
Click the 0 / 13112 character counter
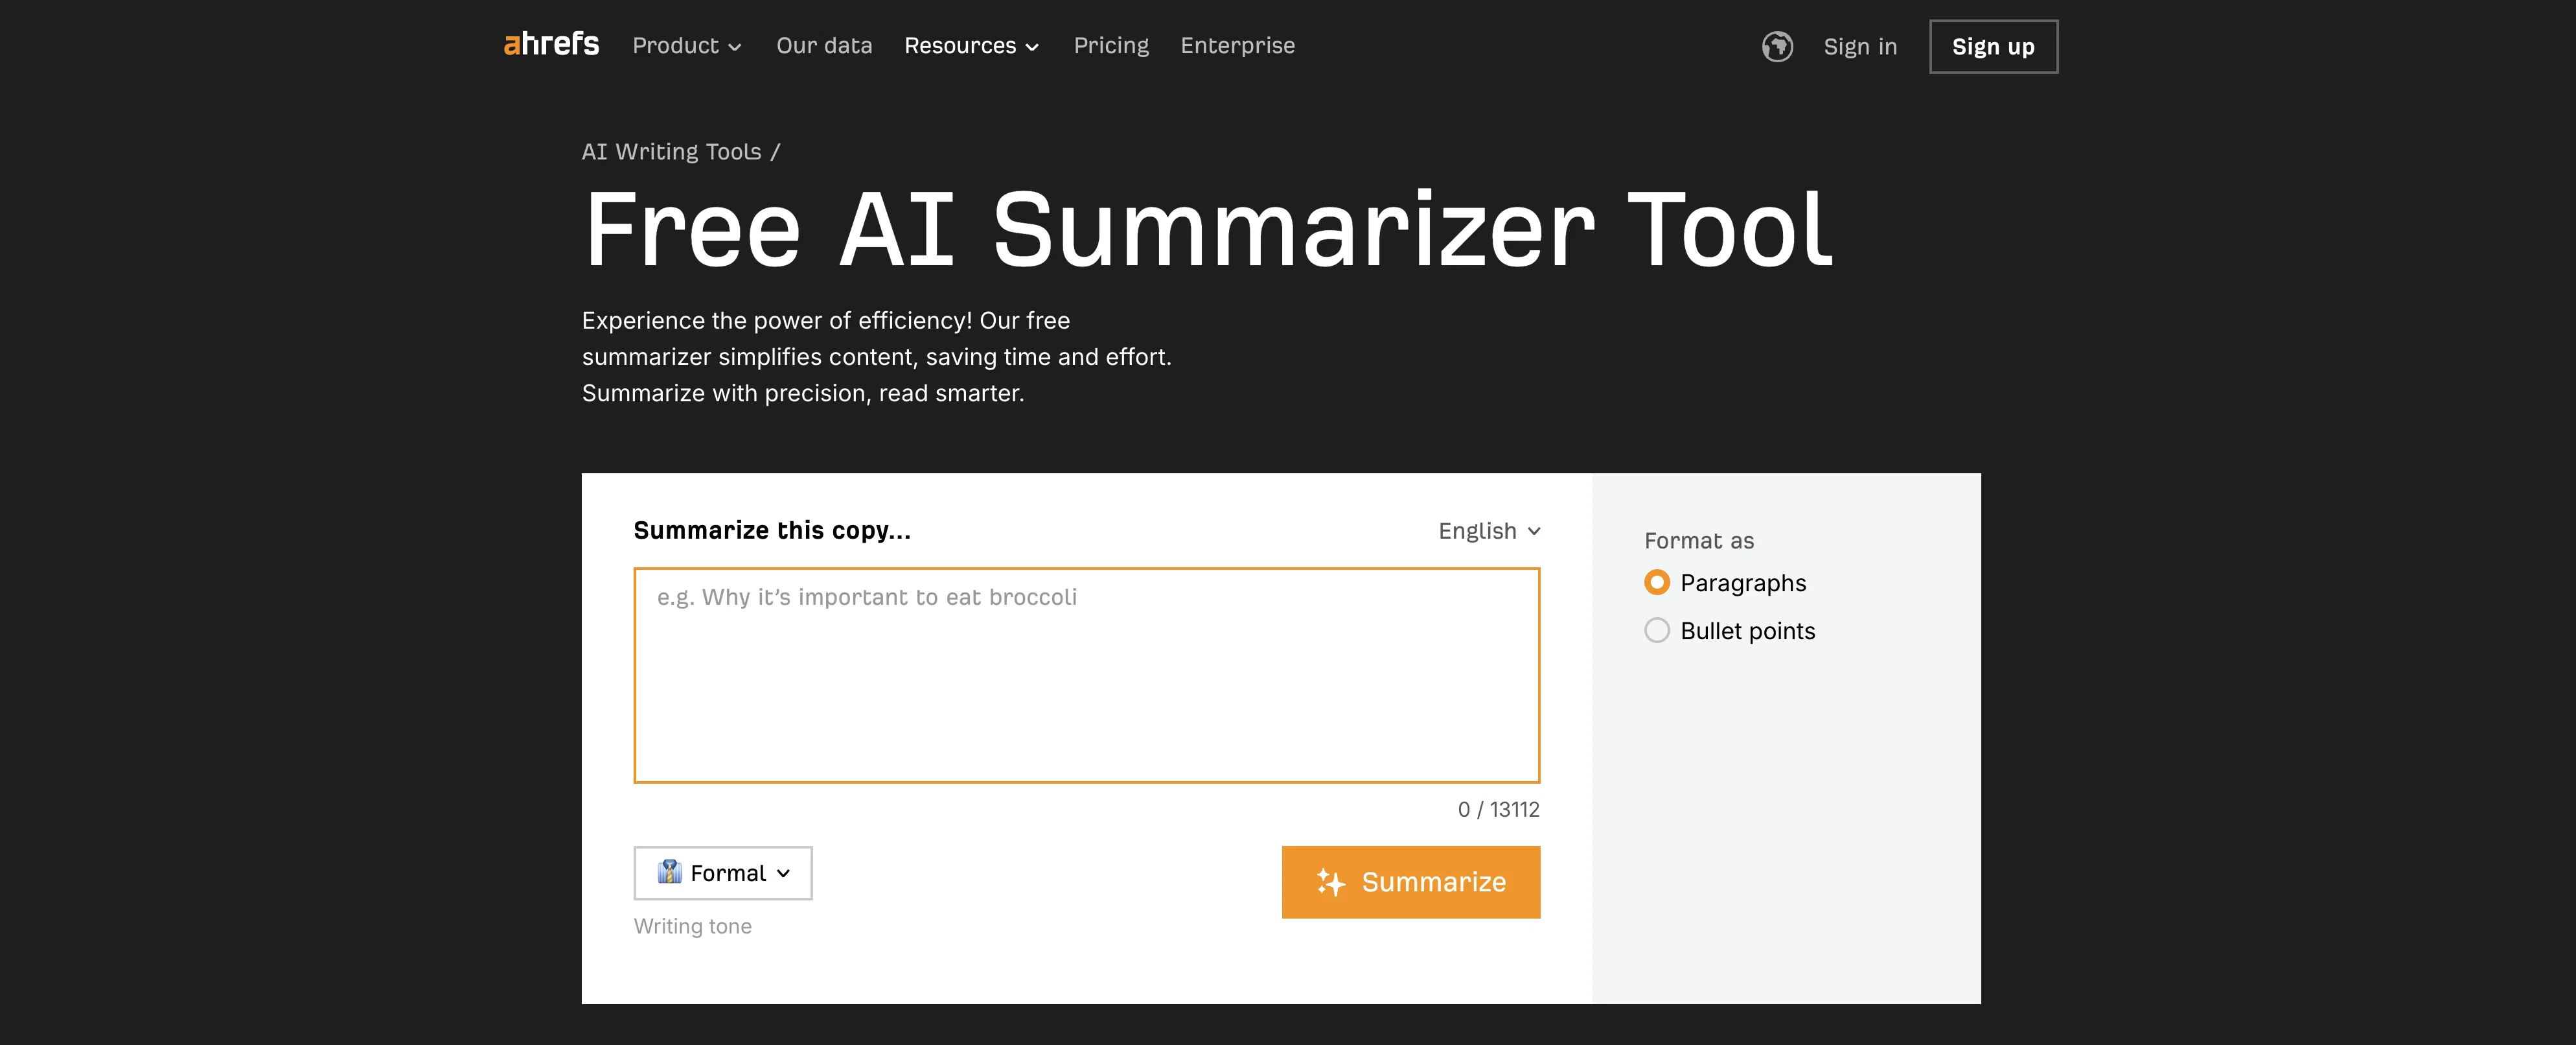click(x=1498, y=810)
